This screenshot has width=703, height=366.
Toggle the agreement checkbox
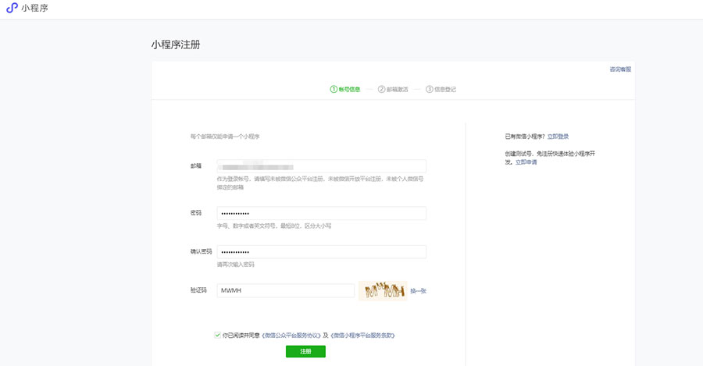217,335
